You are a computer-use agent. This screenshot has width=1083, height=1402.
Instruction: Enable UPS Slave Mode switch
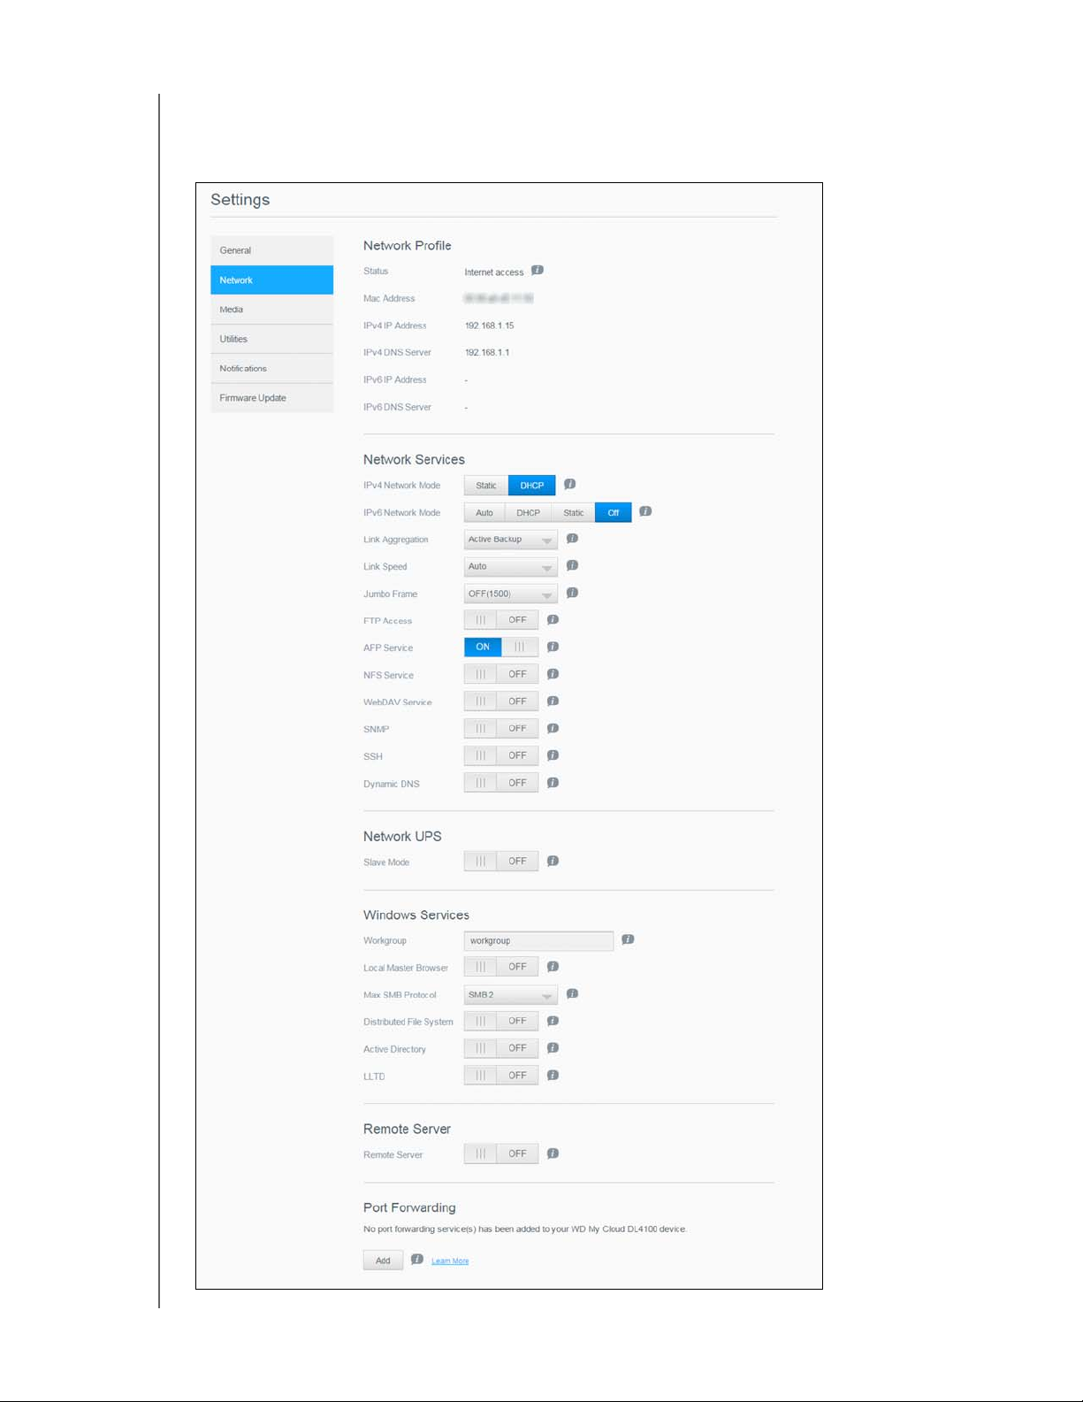[x=501, y=862]
